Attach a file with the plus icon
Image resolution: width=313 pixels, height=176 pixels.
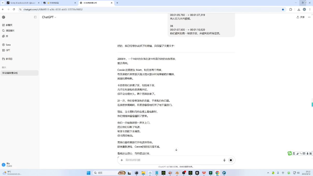[122, 160]
